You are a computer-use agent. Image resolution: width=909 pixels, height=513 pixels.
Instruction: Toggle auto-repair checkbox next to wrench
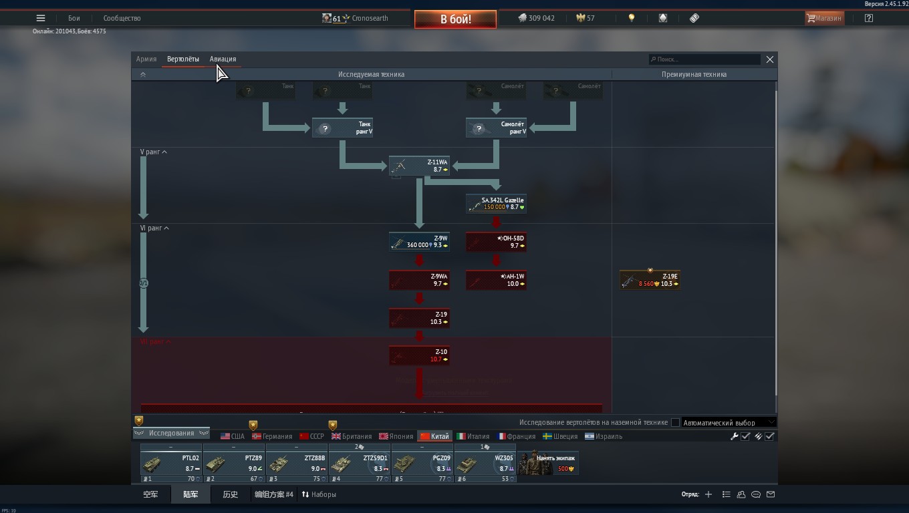click(745, 436)
